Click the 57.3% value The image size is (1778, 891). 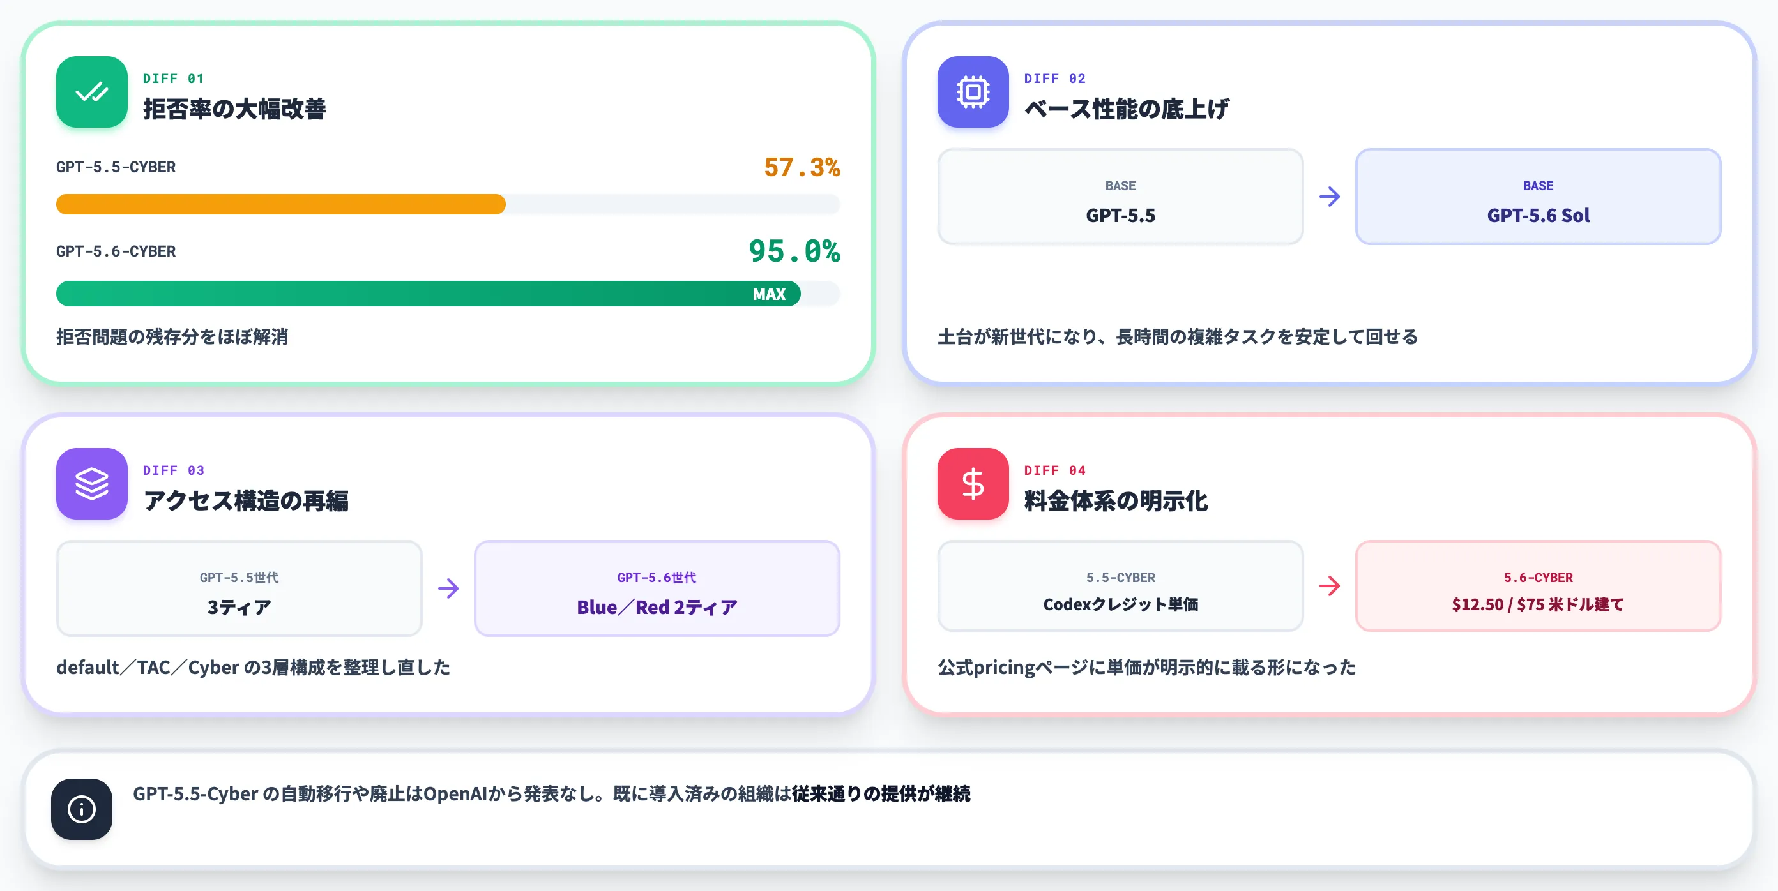[x=802, y=167]
